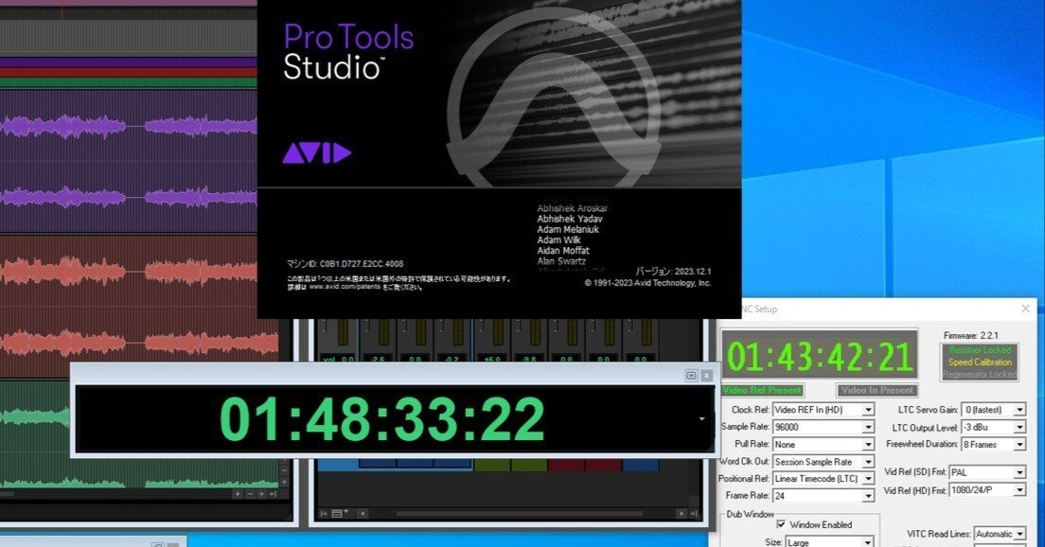Click the Mix window bottom-left show/hide icon
1045x547 pixels.
point(324,513)
